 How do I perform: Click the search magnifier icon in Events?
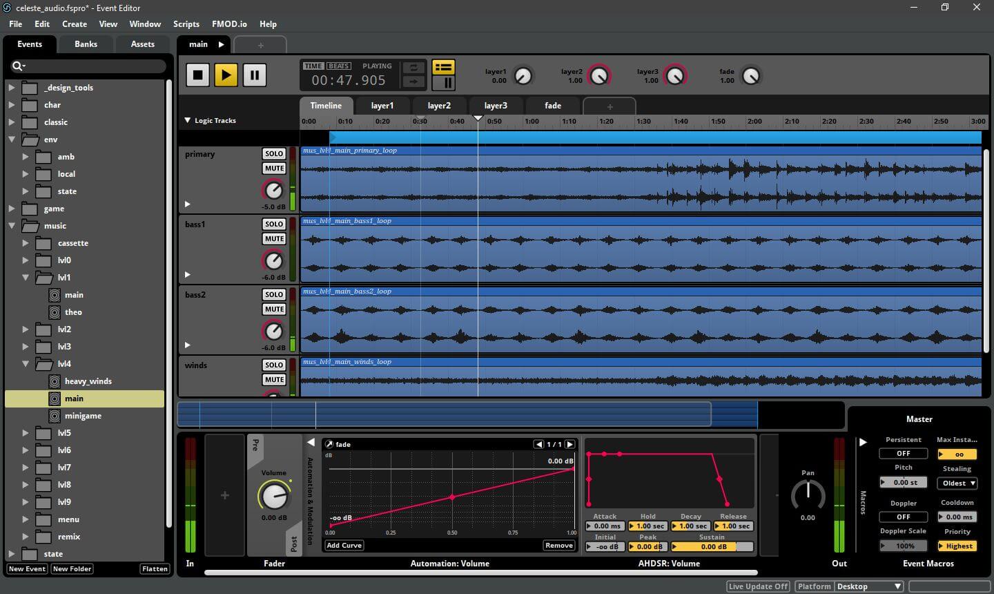click(x=18, y=66)
